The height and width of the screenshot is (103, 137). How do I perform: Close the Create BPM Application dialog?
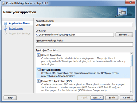click(x=130, y=2)
